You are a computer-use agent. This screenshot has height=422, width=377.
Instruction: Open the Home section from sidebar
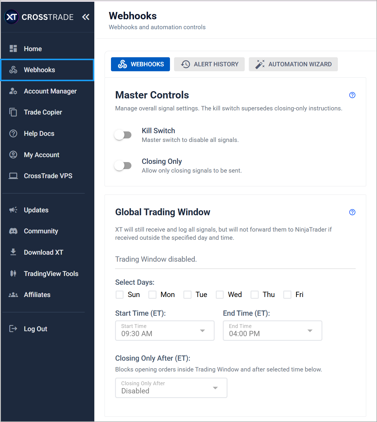tap(32, 48)
